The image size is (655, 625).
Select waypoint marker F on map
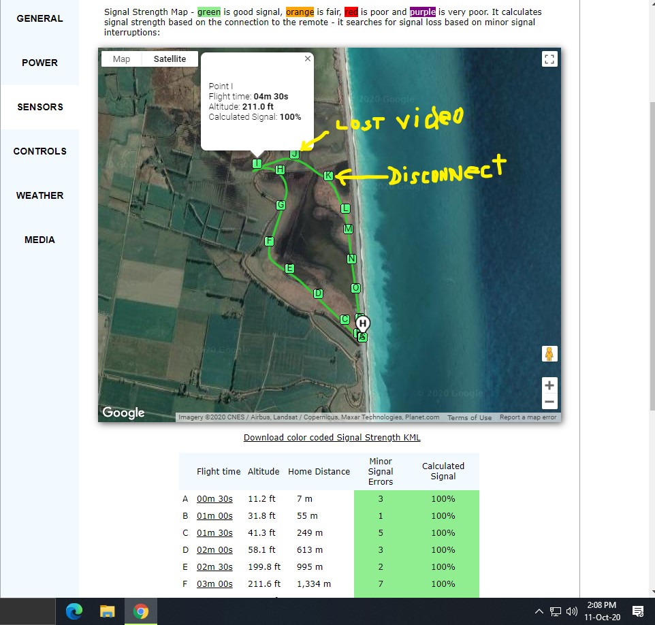pos(269,241)
